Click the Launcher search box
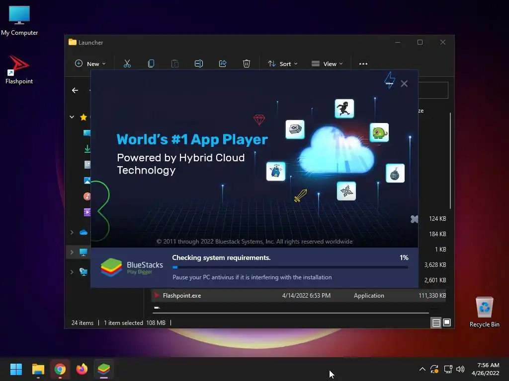 pos(433,90)
